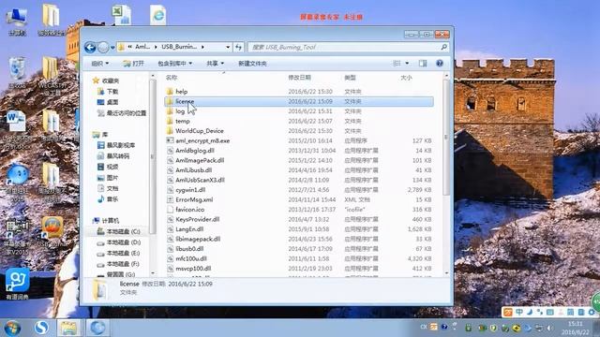Open the address bar history dropdown arrow

tap(228, 47)
